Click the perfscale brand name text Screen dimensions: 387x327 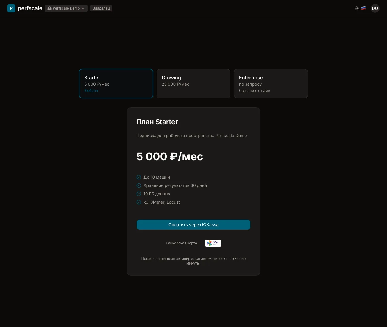pos(30,8)
